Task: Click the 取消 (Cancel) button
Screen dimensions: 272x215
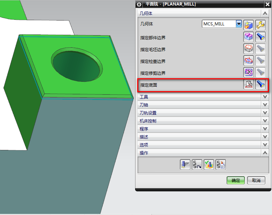Action: tap(256, 180)
